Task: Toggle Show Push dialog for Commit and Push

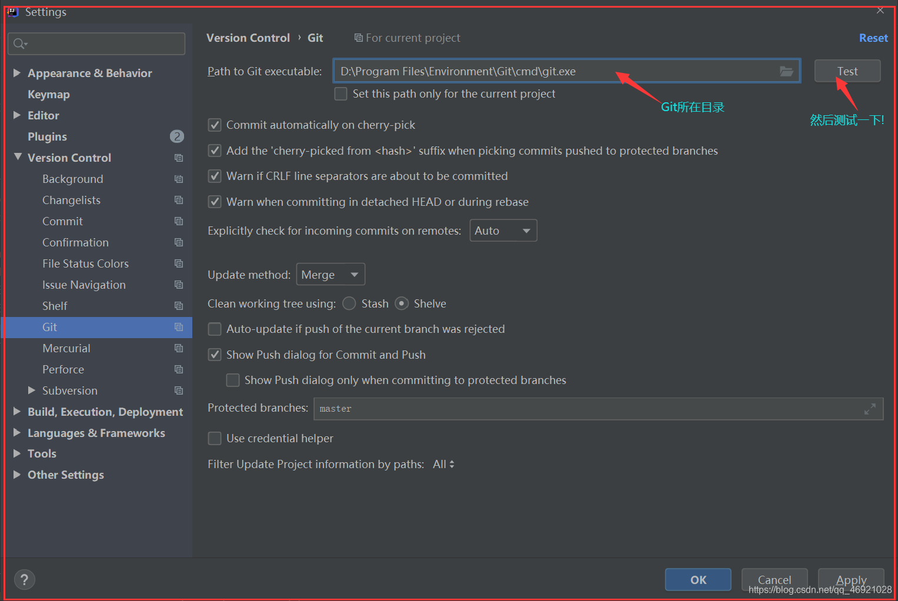Action: coord(215,355)
